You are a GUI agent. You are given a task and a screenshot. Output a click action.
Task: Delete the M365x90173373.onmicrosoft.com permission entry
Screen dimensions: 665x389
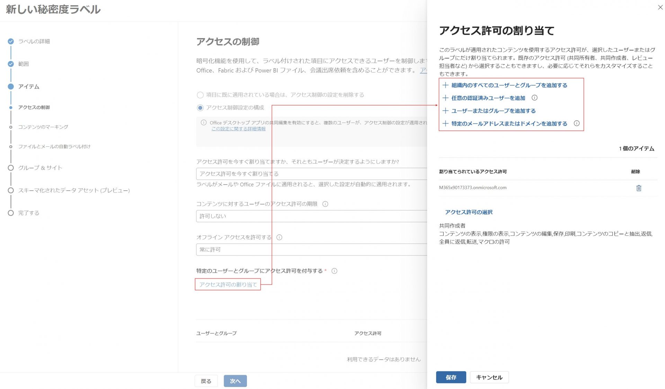(x=639, y=188)
